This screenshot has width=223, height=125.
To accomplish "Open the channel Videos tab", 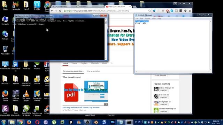I will (x=74, y=63).
